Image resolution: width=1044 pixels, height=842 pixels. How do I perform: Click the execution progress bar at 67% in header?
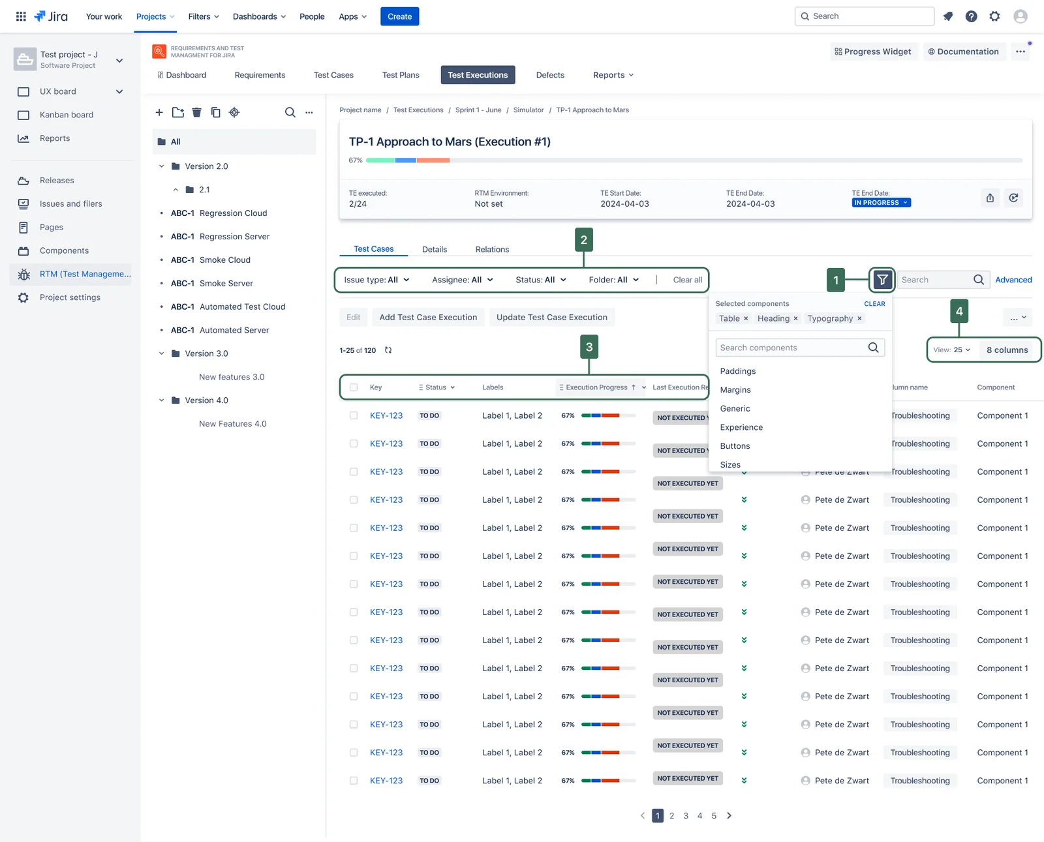click(694, 160)
